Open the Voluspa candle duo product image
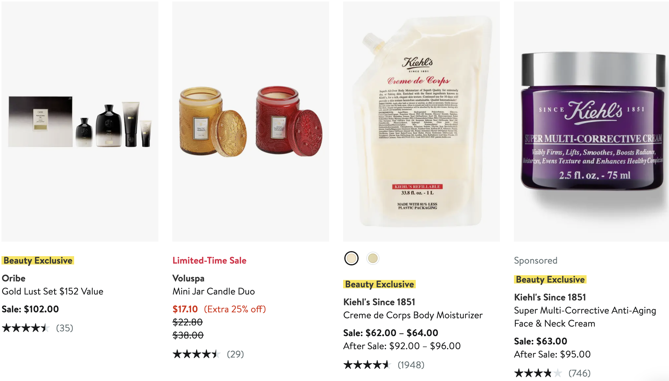The height and width of the screenshot is (381, 669). pos(251,122)
